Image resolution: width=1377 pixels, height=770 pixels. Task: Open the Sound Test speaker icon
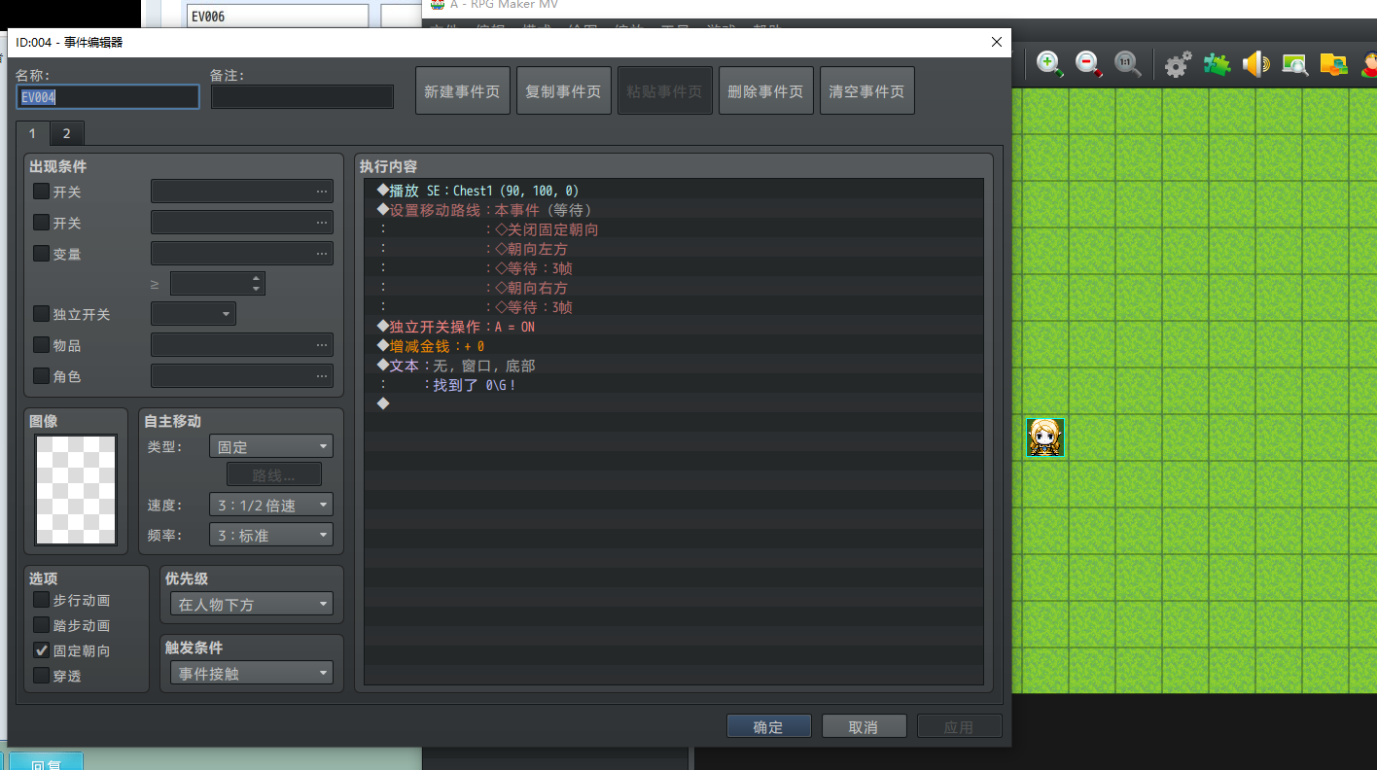pos(1255,64)
